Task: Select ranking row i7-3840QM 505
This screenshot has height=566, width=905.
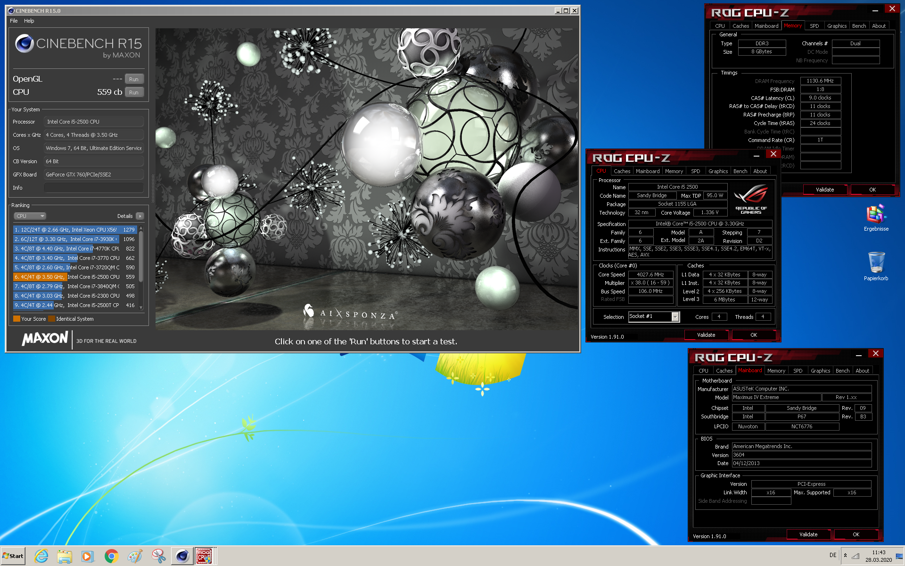Action: [x=75, y=286]
